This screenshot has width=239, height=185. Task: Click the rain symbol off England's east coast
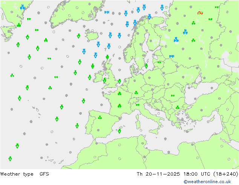pyautogui.click(x=119, y=81)
